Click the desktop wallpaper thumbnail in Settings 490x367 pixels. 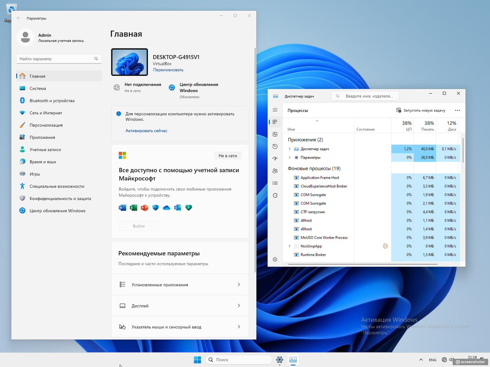(129, 62)
